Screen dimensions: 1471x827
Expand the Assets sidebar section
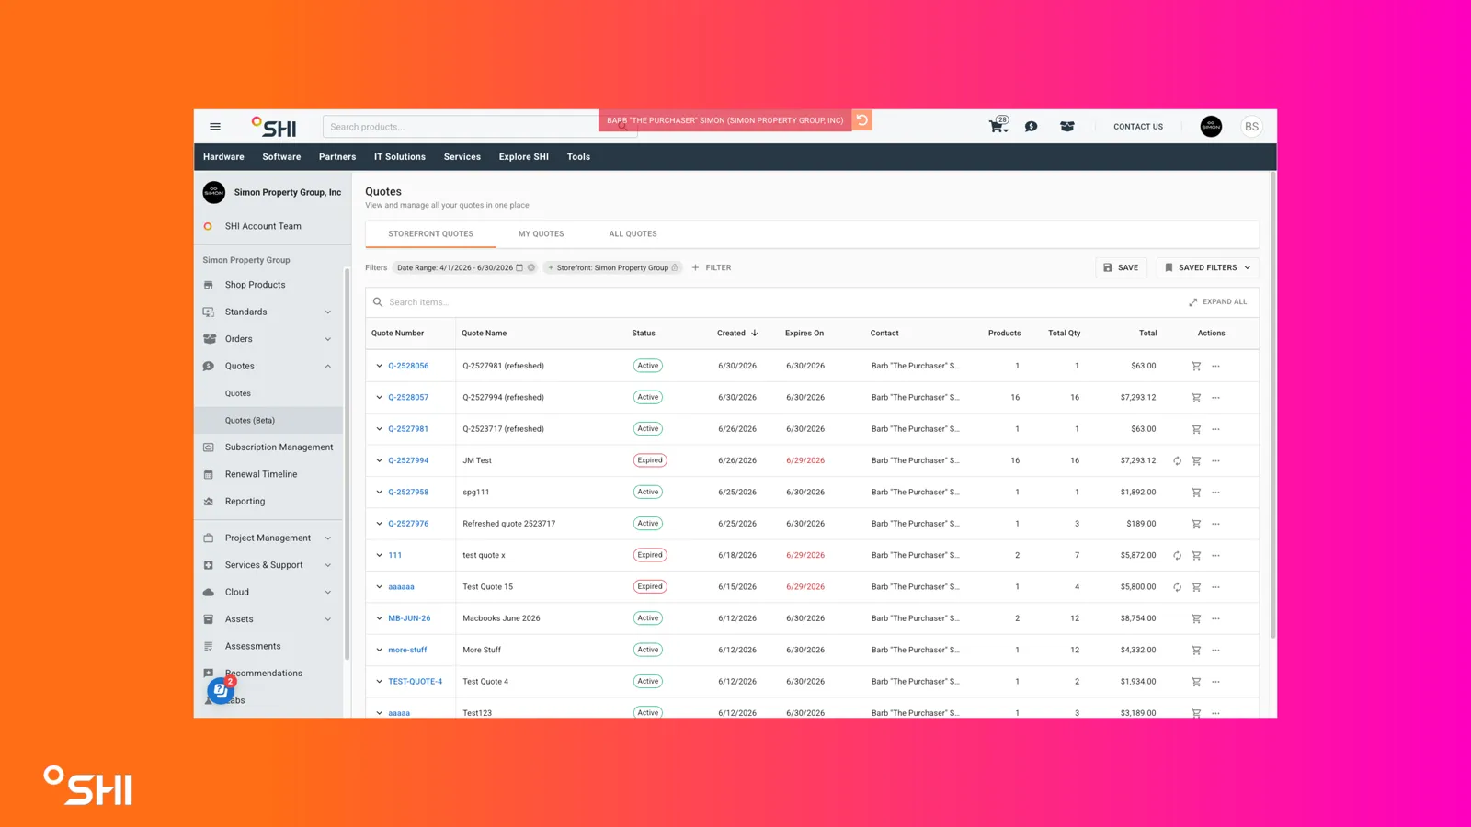[x=328, y=619]
